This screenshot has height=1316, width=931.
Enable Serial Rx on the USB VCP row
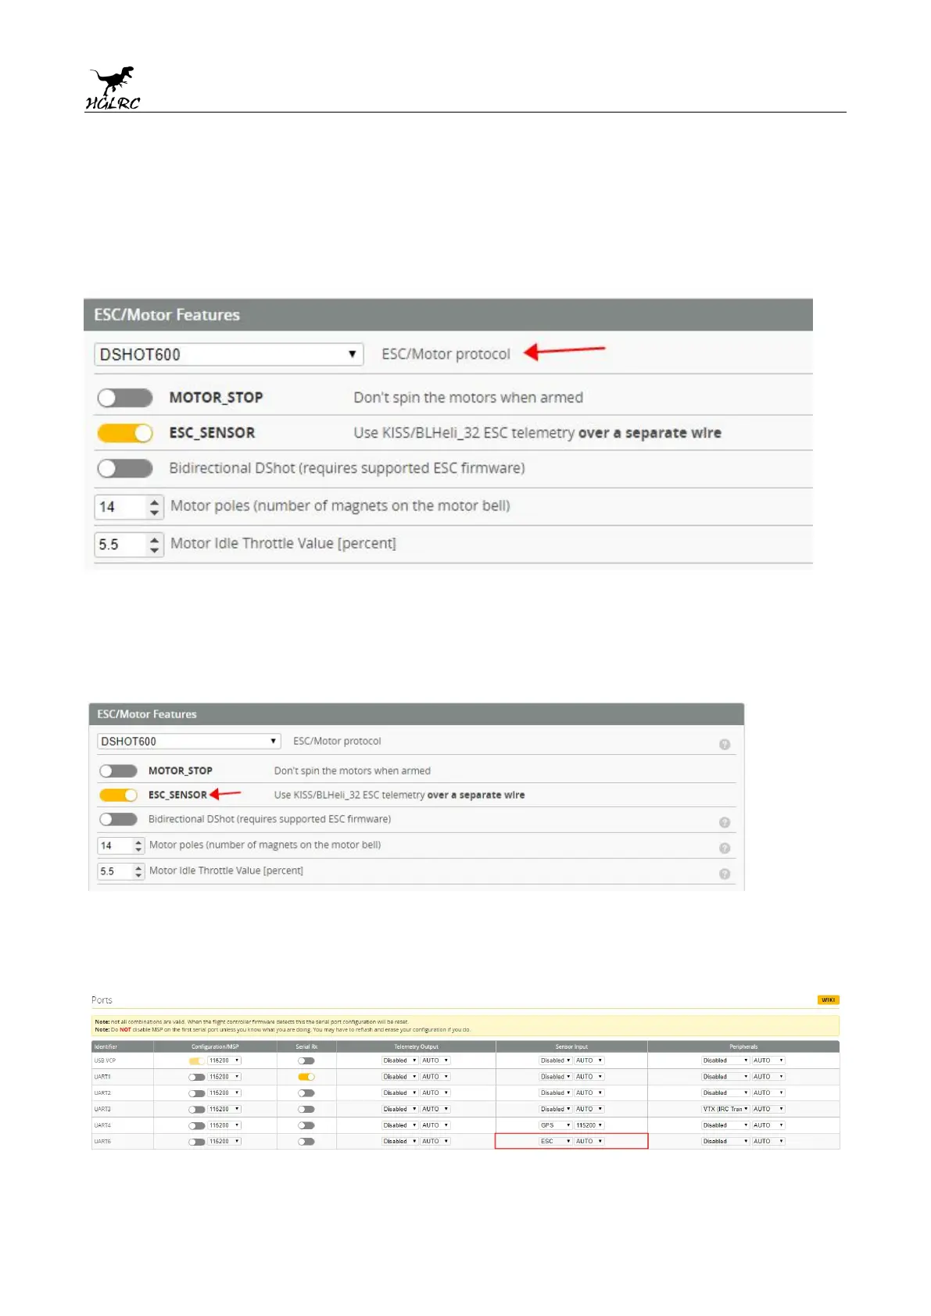pos(306,1060)
